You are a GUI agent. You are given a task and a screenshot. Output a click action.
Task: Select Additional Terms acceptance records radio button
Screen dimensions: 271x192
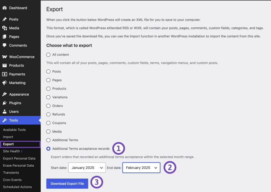click(x=49, y=149)
